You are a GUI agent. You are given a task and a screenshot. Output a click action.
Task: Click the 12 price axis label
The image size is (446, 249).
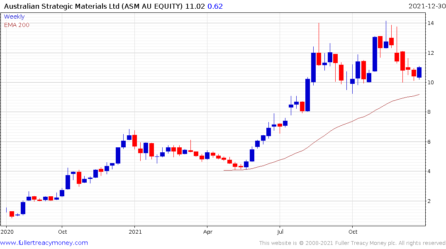(430, 53)
